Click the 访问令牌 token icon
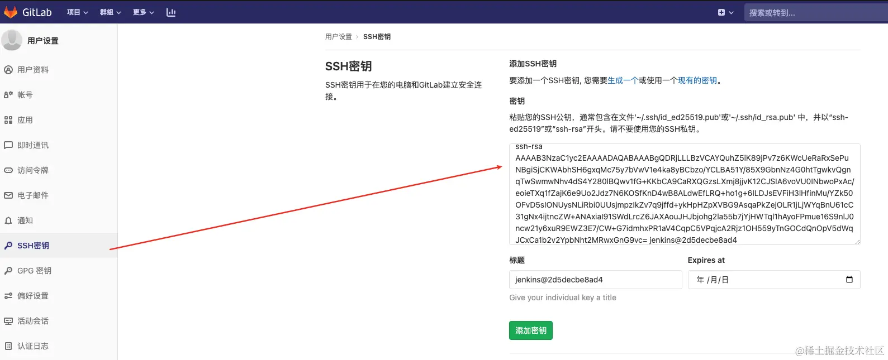888x360 pixels. [x=8, y=170]
